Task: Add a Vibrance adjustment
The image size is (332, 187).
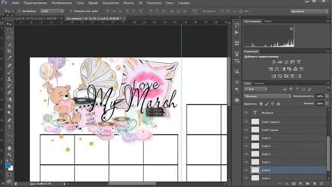Action: click(299, 62)
